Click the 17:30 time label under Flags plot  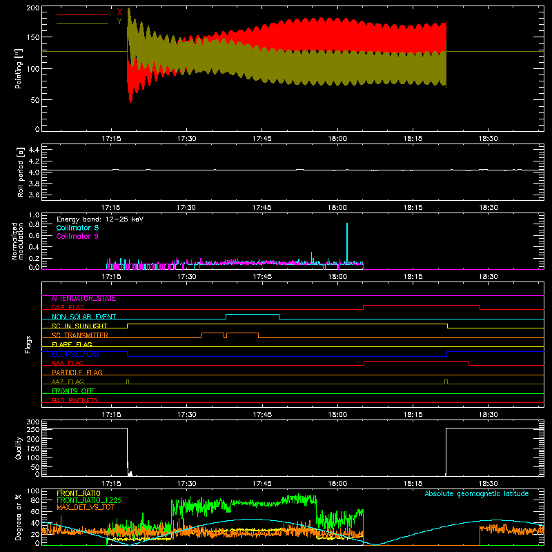(186, 415)
